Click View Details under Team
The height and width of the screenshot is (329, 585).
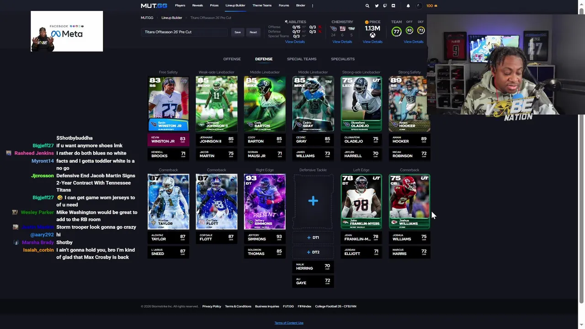point(414,42)
